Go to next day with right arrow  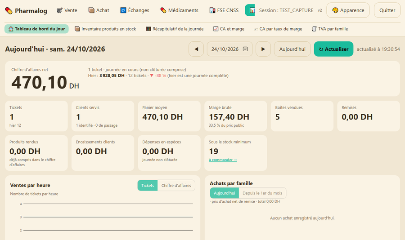coord(263,49)
